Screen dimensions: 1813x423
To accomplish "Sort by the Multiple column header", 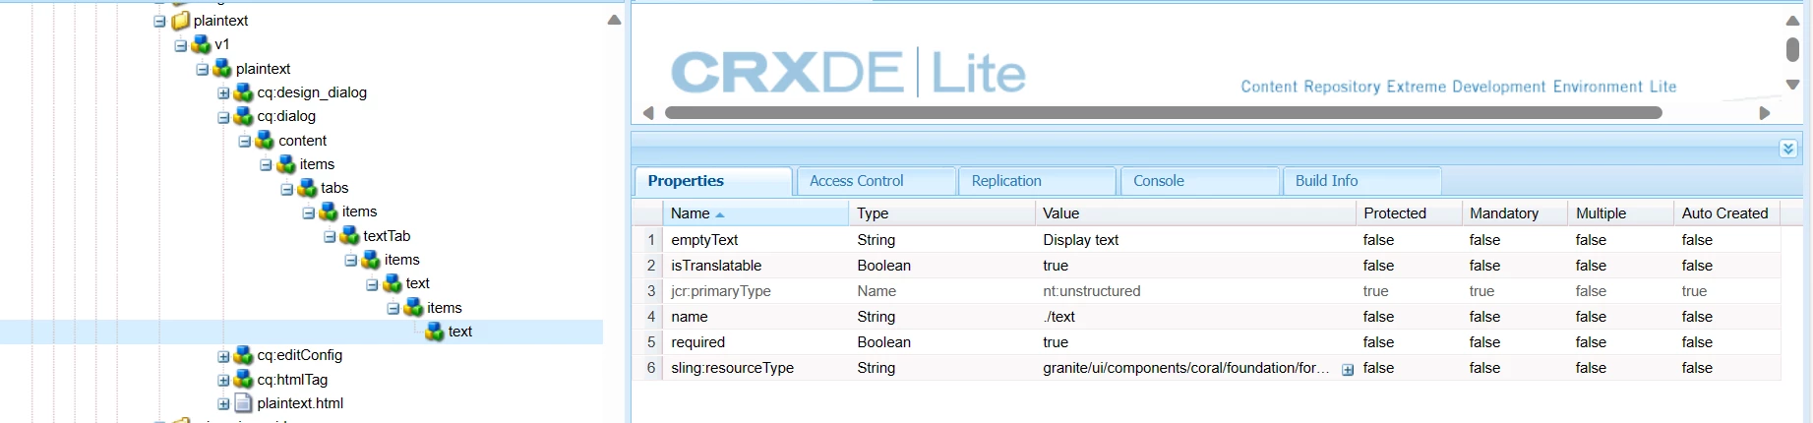I will point(1620,213).
